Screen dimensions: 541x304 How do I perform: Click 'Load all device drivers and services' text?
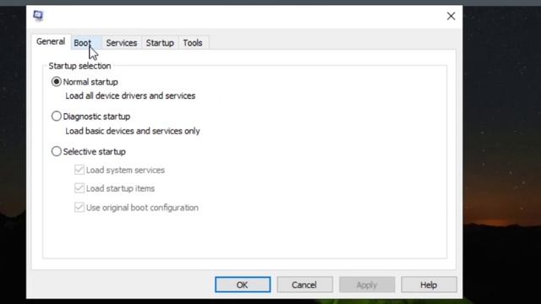tap(130, 95)
